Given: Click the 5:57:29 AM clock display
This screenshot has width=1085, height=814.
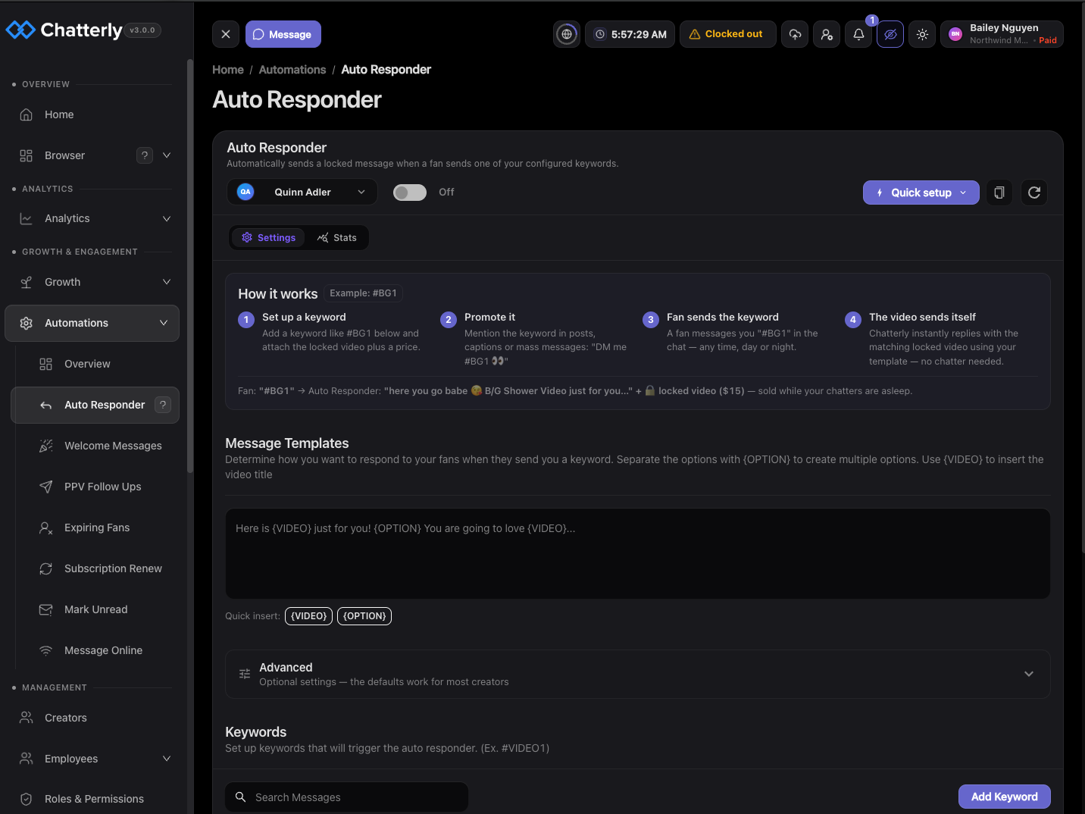Looking at the screenshot, I should click(x=630, y=34).
